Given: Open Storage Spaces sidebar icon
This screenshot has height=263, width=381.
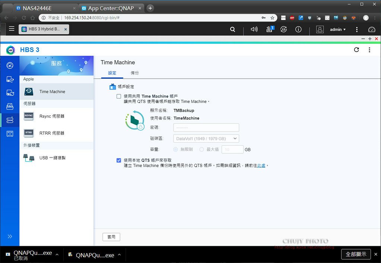Looking at the screenshot, I should click(10, 134).
